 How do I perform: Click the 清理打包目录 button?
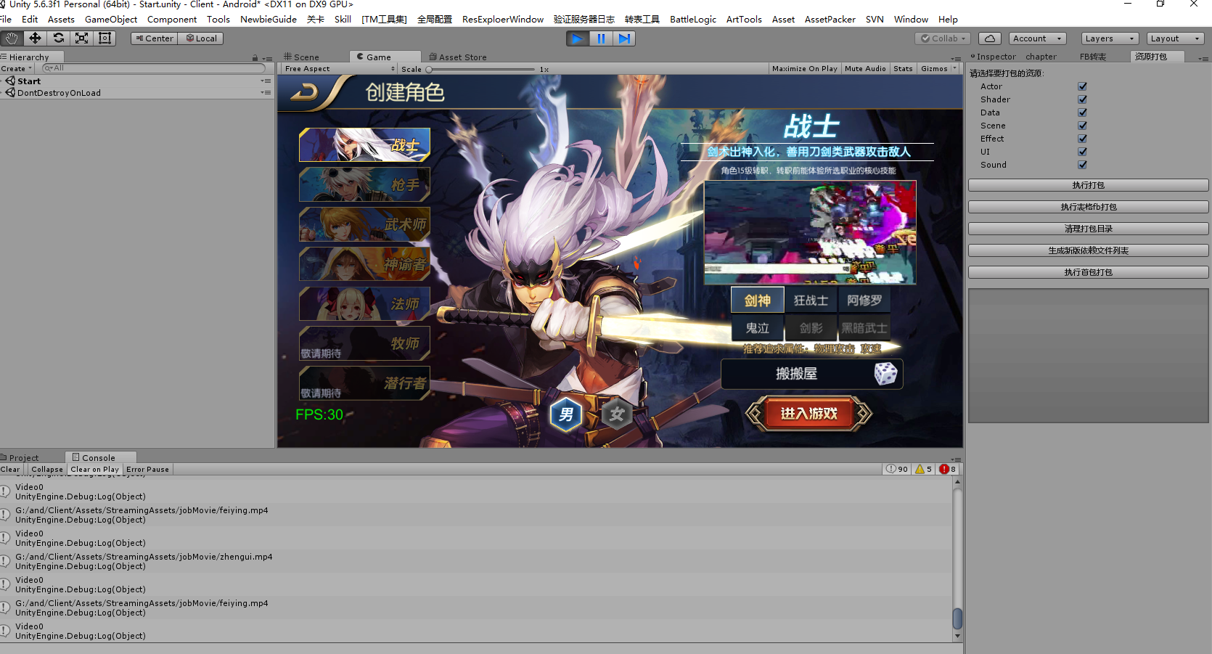click(1088, 229)
